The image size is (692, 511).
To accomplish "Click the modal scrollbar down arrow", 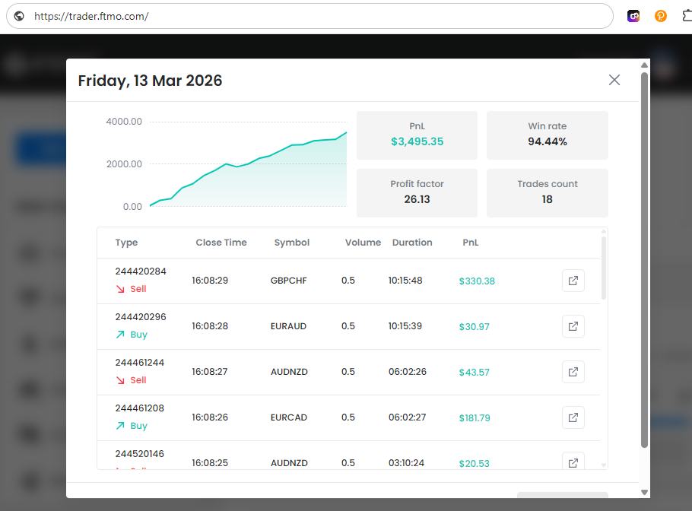I will coord(644,492).
